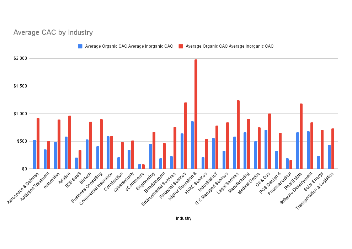
Task: Select the blue Higher Education bar
Action: coord(192,145)
